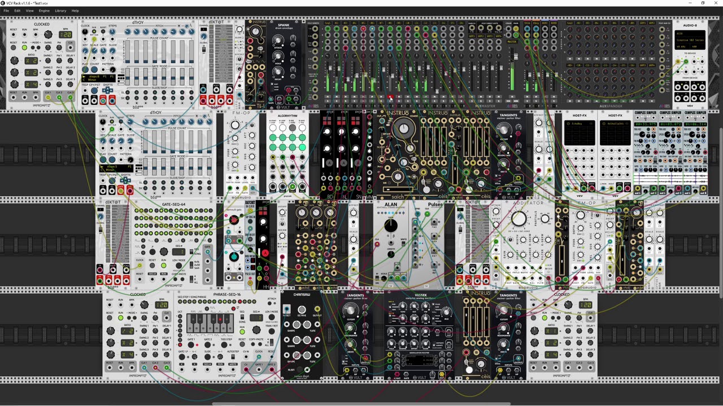Click the first PULSE COUNT slider on top-row dTrOY

pyautogui.click(x=128, y=51)
